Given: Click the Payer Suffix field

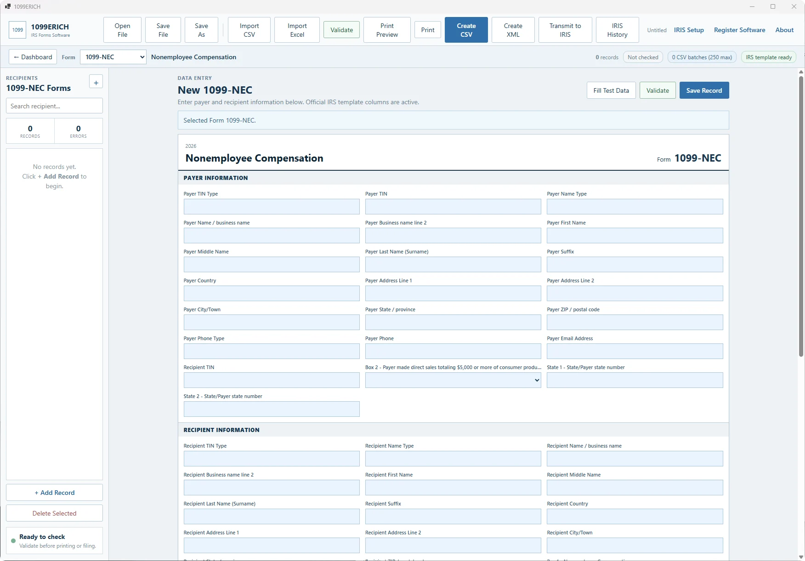Looking at the screenshot, I should point(635,264).
